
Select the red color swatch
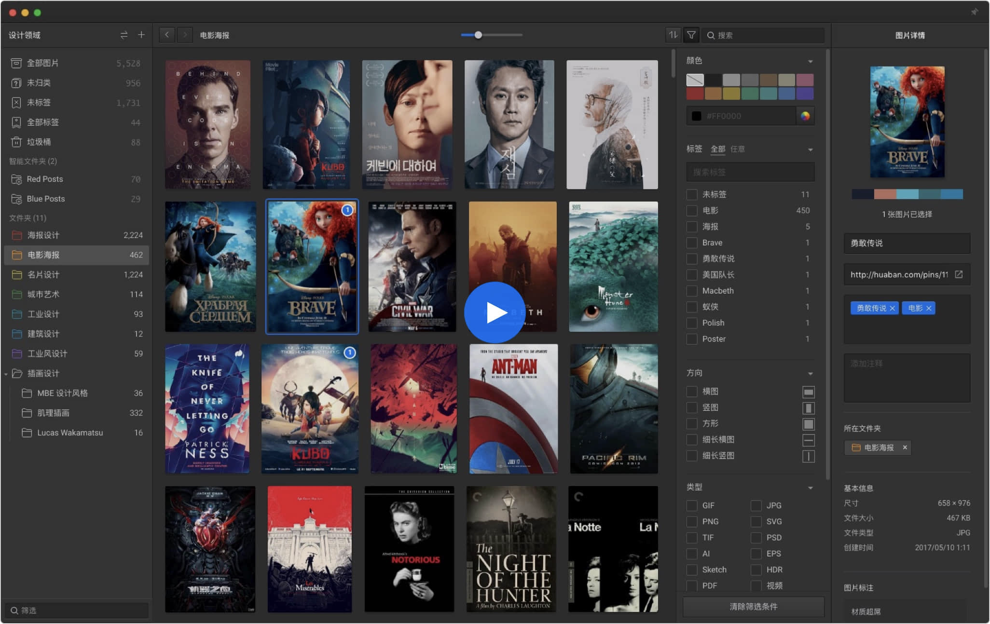coord(695,94)
